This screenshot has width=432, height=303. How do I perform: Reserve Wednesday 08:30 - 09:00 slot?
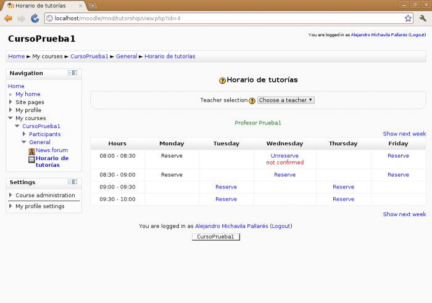[x=285, y=175]
